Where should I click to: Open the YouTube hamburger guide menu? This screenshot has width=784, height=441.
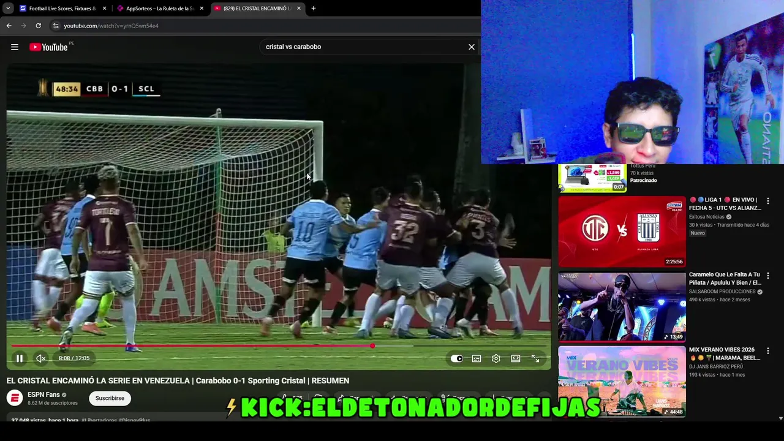click(15, 47)
